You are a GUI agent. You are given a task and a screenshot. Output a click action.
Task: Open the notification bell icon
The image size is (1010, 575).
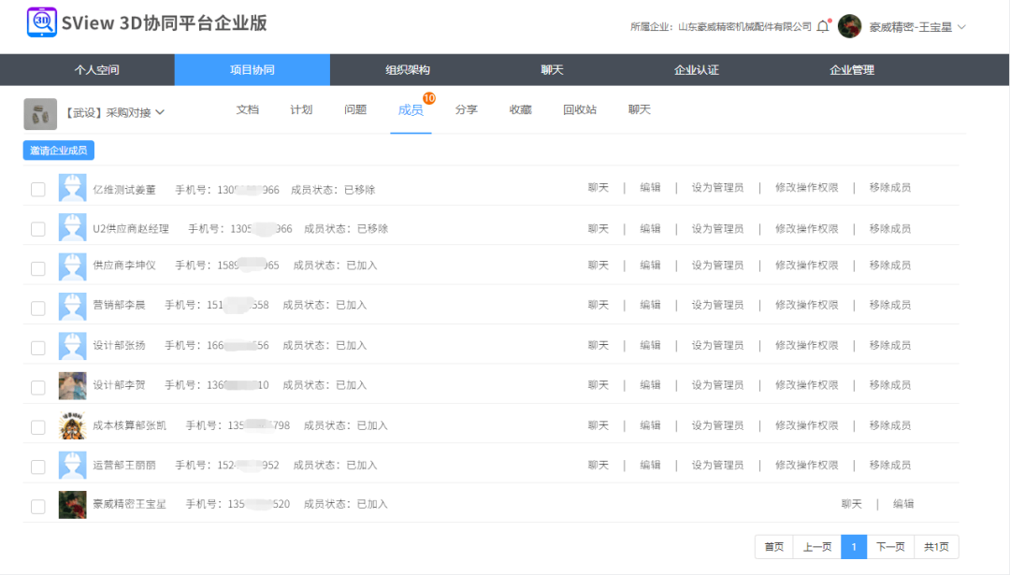(x=824, y=27)
